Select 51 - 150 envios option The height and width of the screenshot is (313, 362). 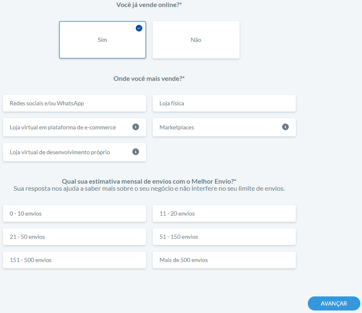224,237
